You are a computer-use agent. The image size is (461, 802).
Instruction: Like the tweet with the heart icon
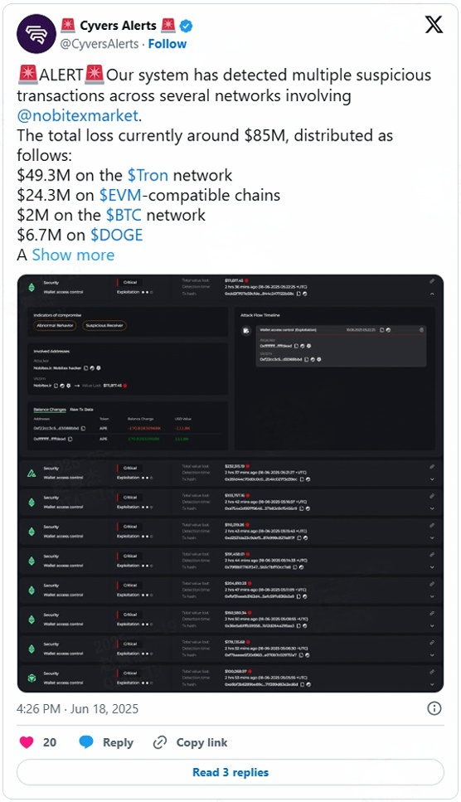click(x=27, y=742)
